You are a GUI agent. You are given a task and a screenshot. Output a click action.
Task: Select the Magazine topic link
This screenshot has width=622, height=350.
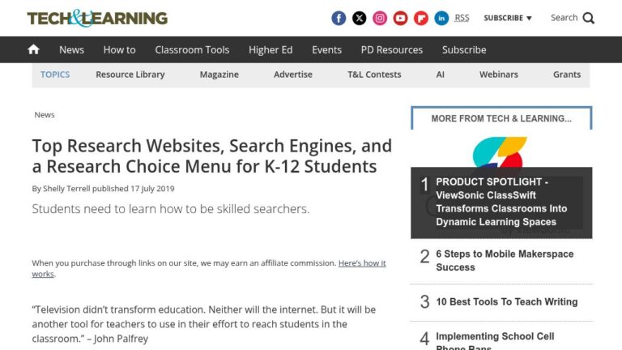[219, 75]
